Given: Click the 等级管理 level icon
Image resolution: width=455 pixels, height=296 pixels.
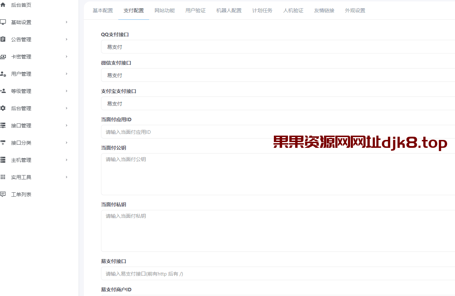Looking at the screenshot, I should pyautogui.click(x=4, y=91).
